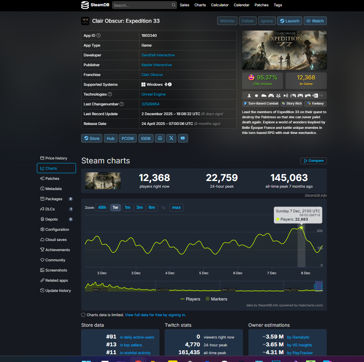Click the right navigator range handle
364x362 pixels.
coord(322,286)
